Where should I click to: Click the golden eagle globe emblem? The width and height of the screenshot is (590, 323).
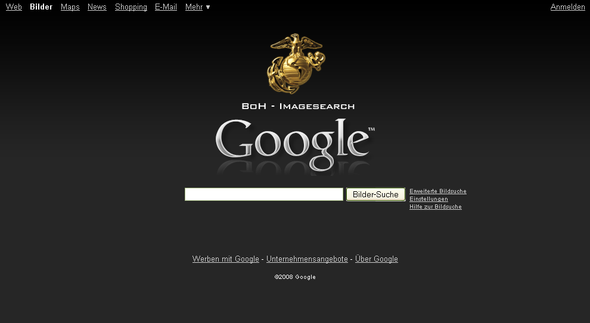pyautogui.click(x=296, y=63)
